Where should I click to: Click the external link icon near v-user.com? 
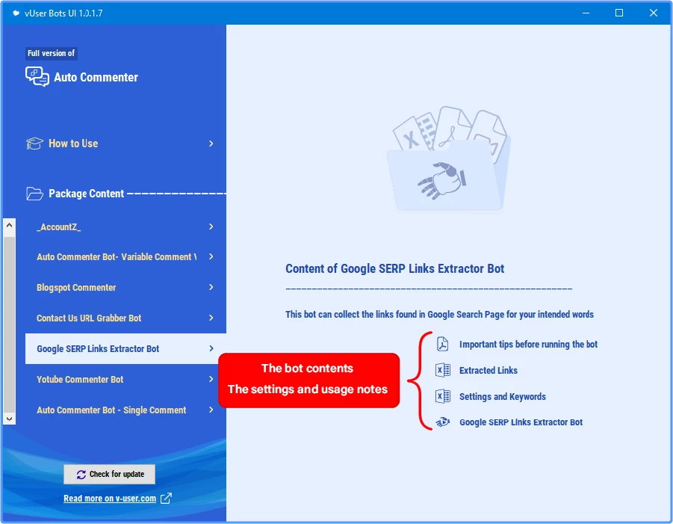coord(166,499)
